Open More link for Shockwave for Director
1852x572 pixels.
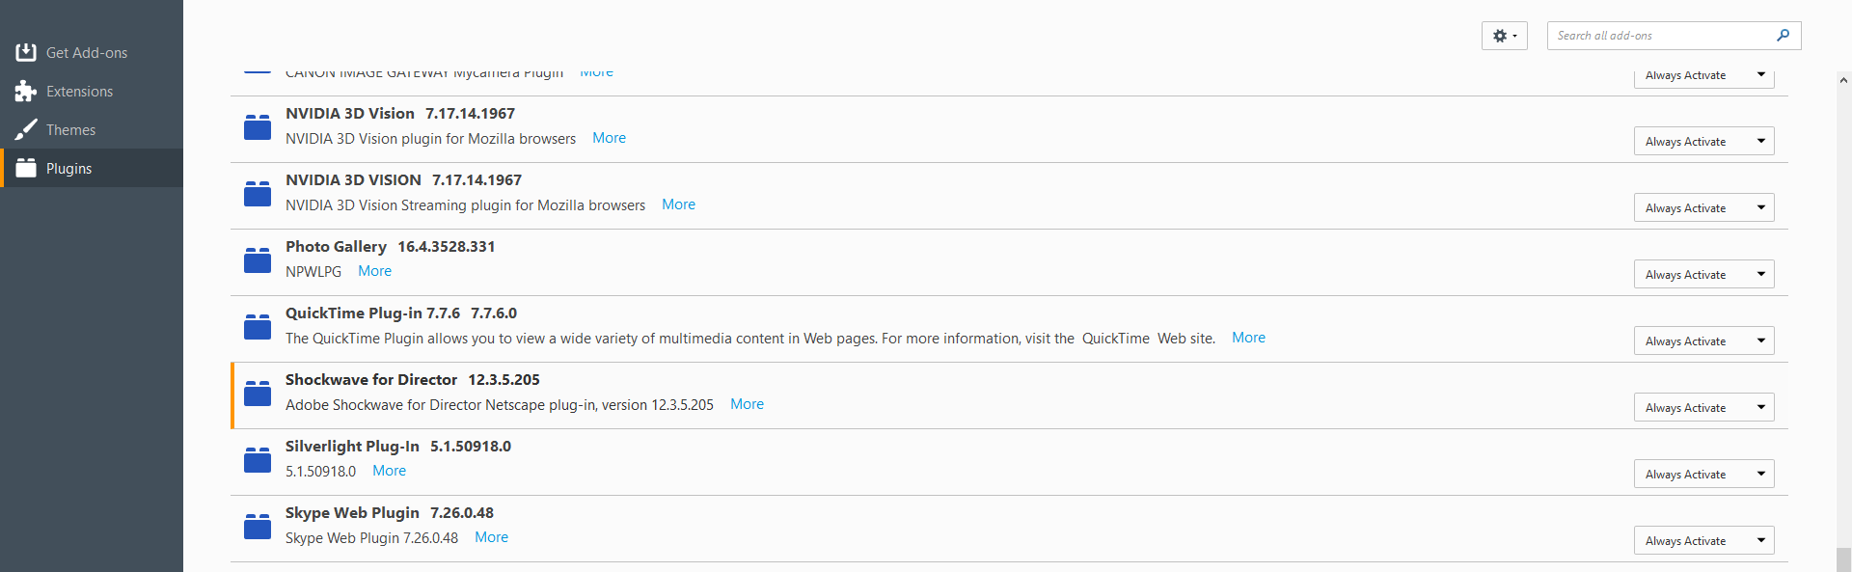747,404
